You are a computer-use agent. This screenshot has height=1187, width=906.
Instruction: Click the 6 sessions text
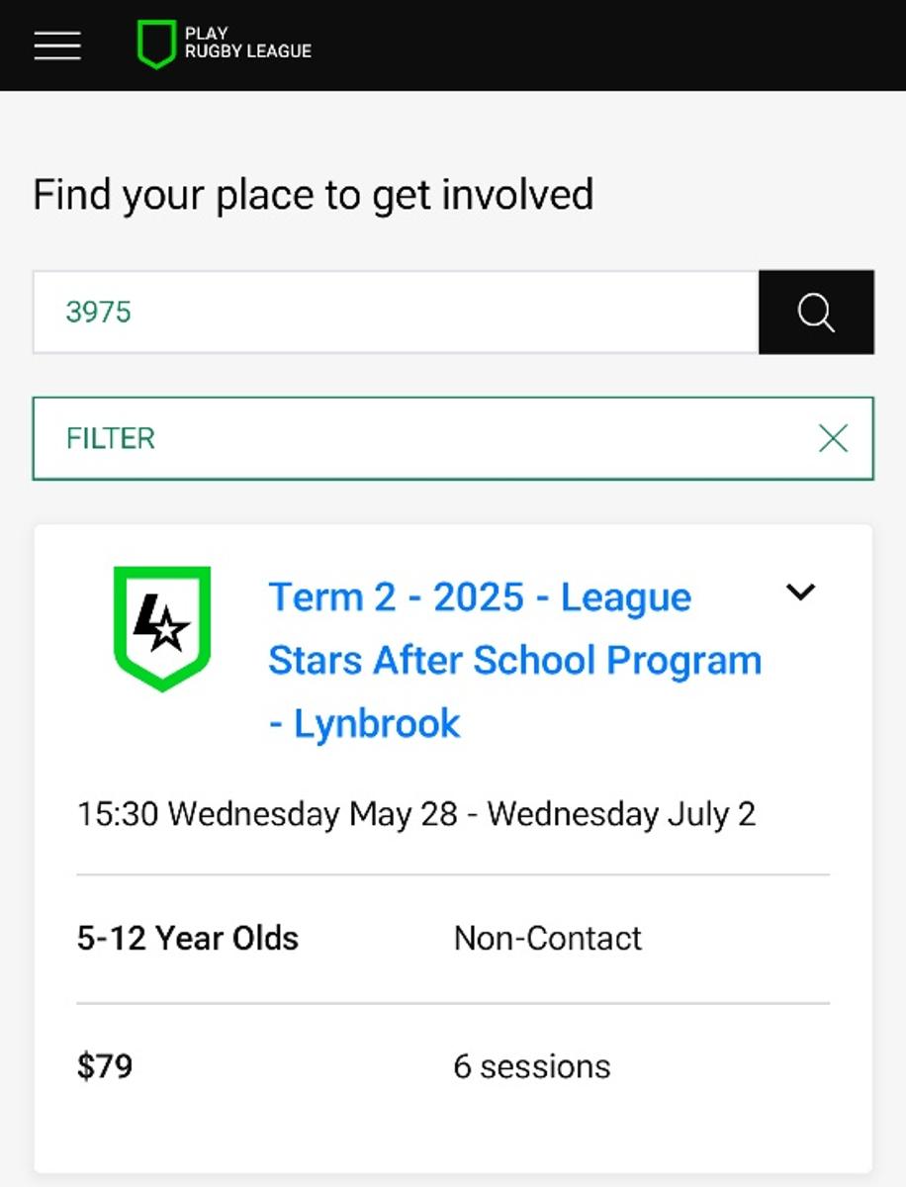tap(532, 1066)
